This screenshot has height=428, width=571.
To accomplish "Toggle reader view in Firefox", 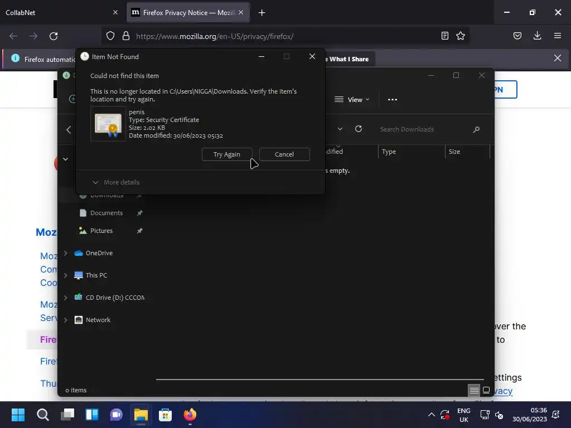I will (444, 36).
